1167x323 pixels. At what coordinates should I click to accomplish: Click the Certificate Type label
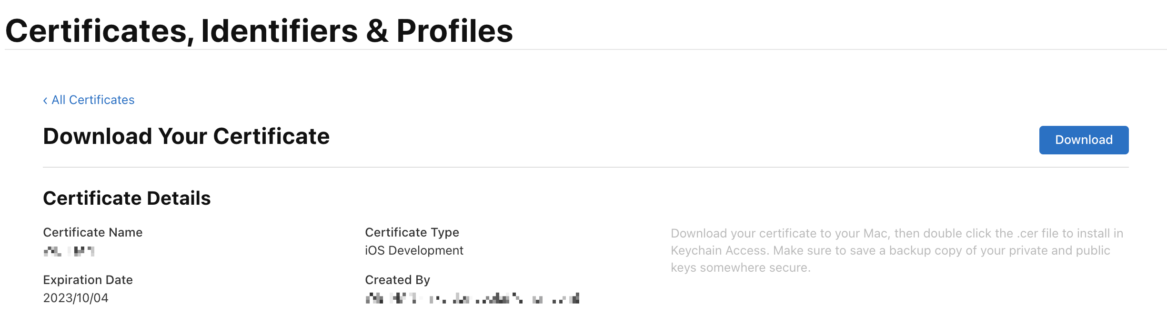(x=412, y=232)
